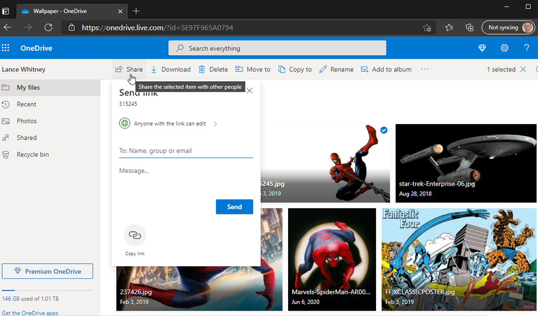Uncheck the selected Spider-Man image checkmark

(x=384, y=130)
